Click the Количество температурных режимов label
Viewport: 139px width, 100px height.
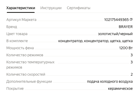[x=30, y=65]
